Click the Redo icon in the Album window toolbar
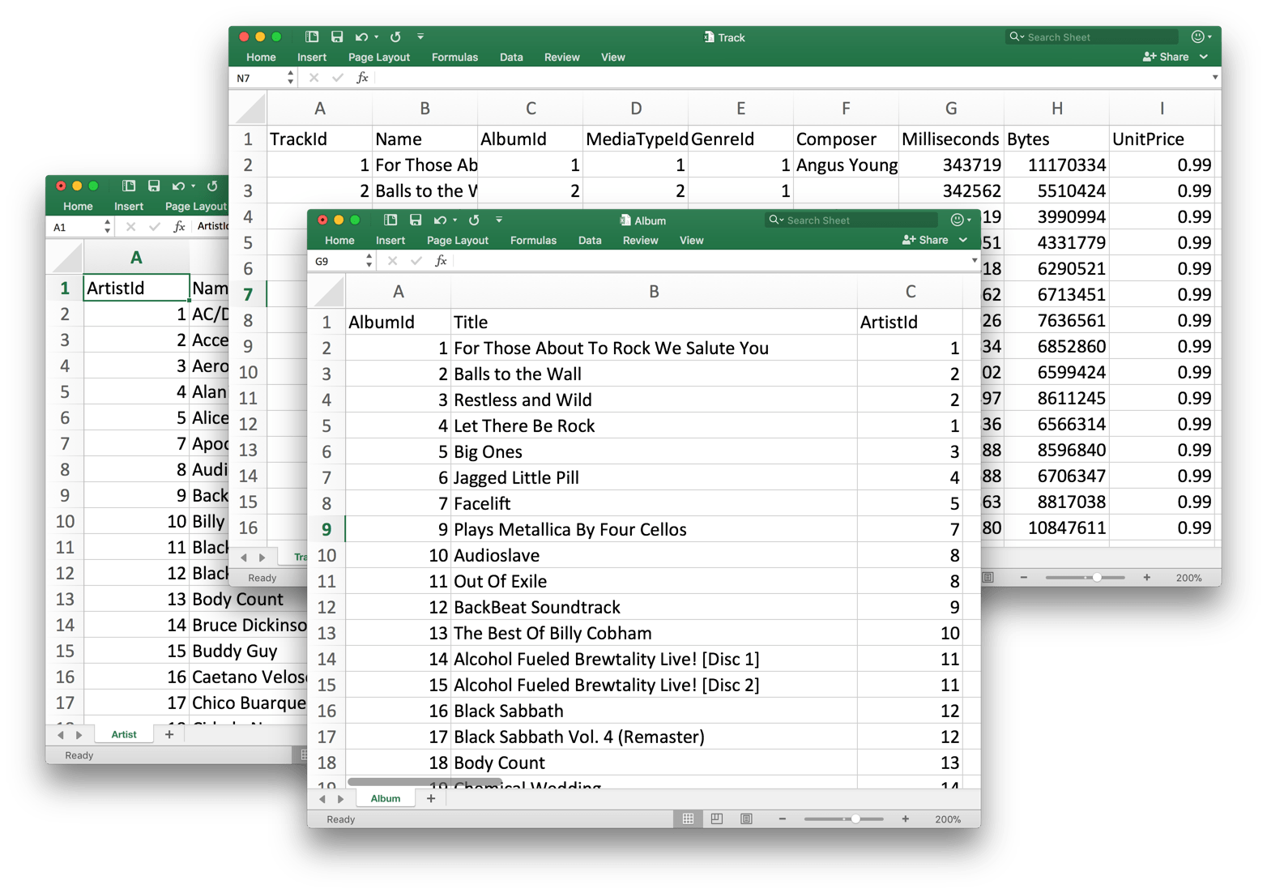Image resolution: width=1267 pixels, height=893 pixels. [x=474, y=220]
